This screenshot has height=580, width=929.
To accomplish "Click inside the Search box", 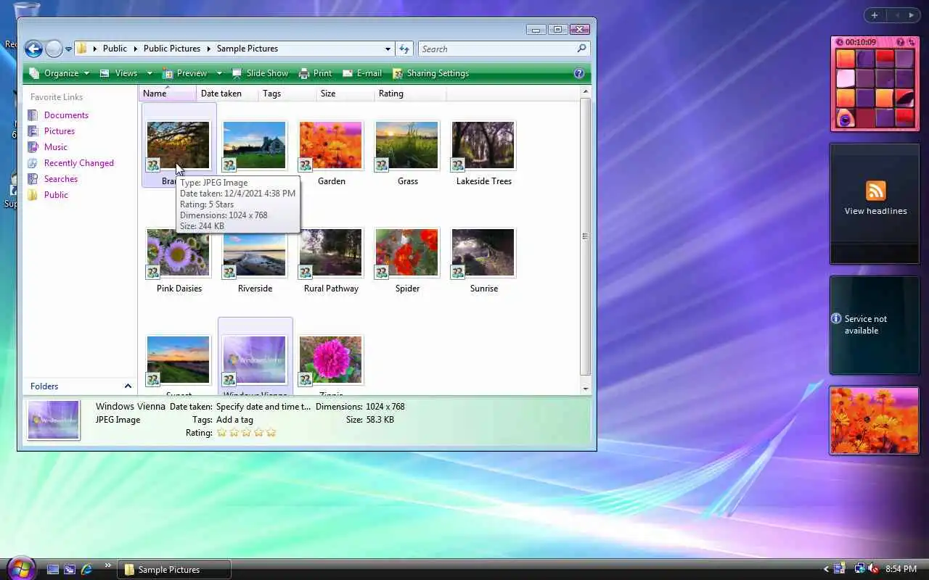I will pyautogui.click(x=497, y=49).
